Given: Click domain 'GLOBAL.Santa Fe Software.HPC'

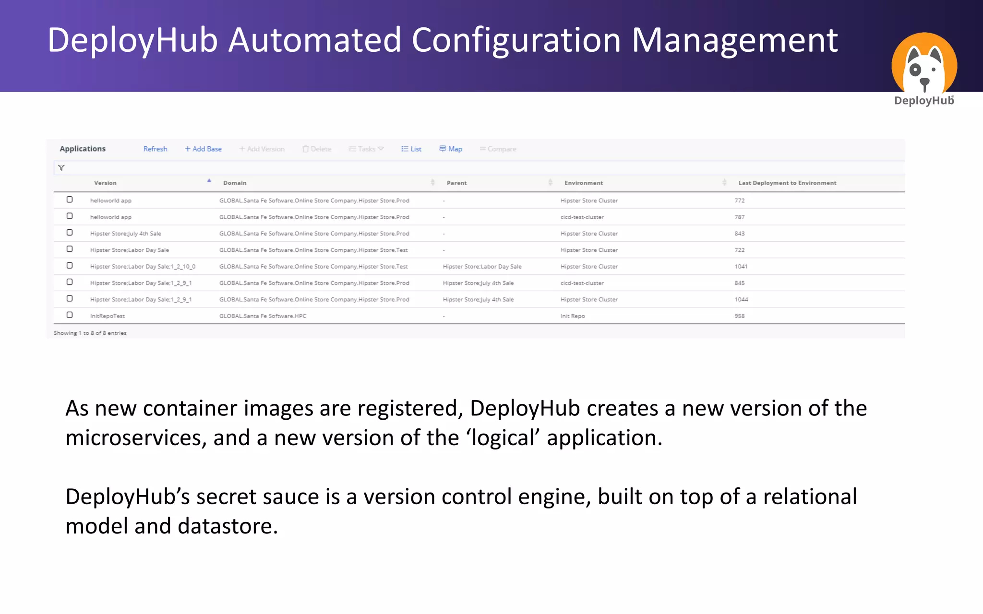Looking at the screenshot, I should tap(263, 316).
